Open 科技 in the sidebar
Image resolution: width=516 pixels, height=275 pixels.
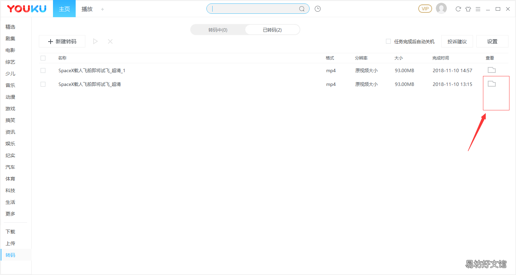pyautogui.click(x=10, y=190)
